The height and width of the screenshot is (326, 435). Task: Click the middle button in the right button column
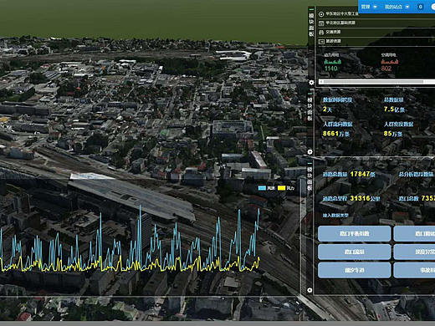[414, 252]
